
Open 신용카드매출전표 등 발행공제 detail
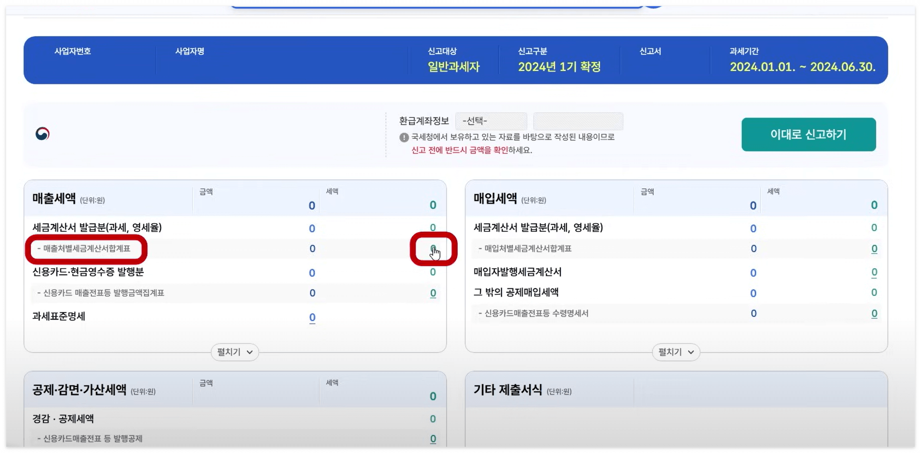click(x=433, y=438)
